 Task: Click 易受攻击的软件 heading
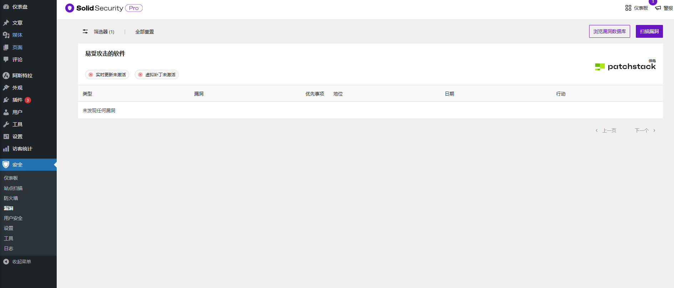click(x=105, y=53)
